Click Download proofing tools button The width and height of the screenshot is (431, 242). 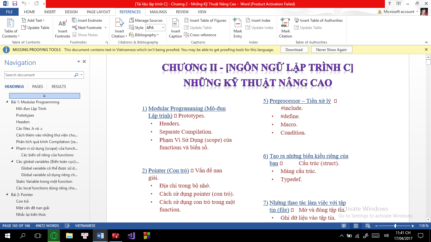click(x=294, y=50)
